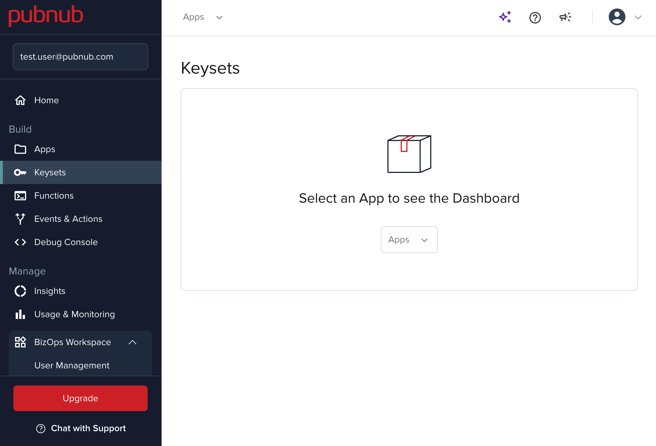Click the Insights ring icon
The height and width of the screenshot is (446, 656).
20,291
